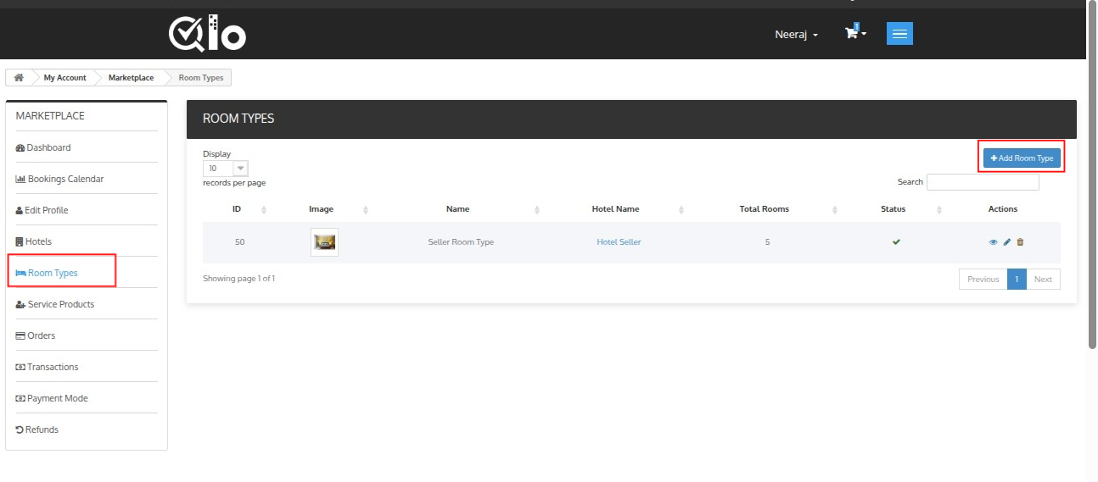The width and height of the screenshot is (1098, 482).
Task: Click the Actions column header
Action: [1003, 209]
